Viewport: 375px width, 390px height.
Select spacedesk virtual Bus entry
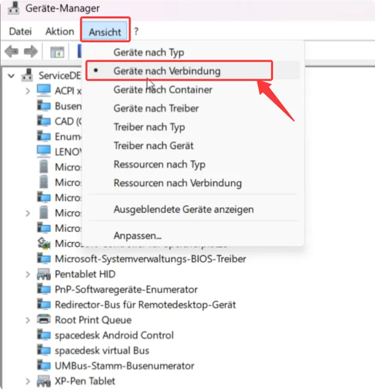point(102,350)
